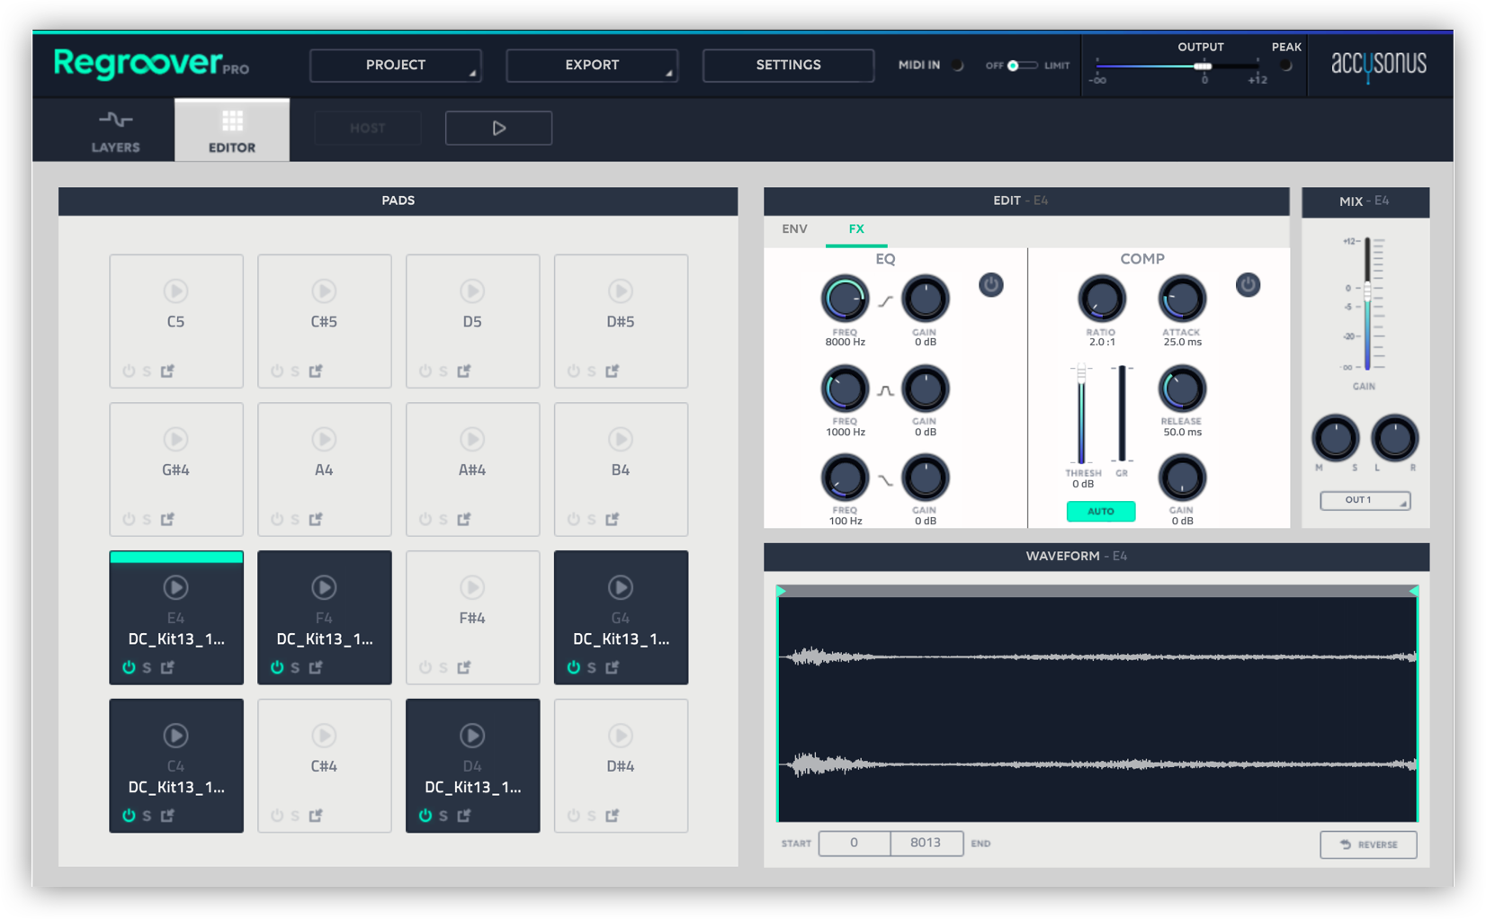Click the compressor ATTACK knob
Image resolution: width=1486 pixels, height=920 pixels.
1181,299
